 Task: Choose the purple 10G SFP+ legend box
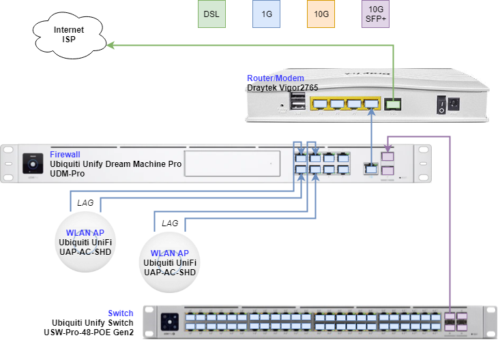375,14
